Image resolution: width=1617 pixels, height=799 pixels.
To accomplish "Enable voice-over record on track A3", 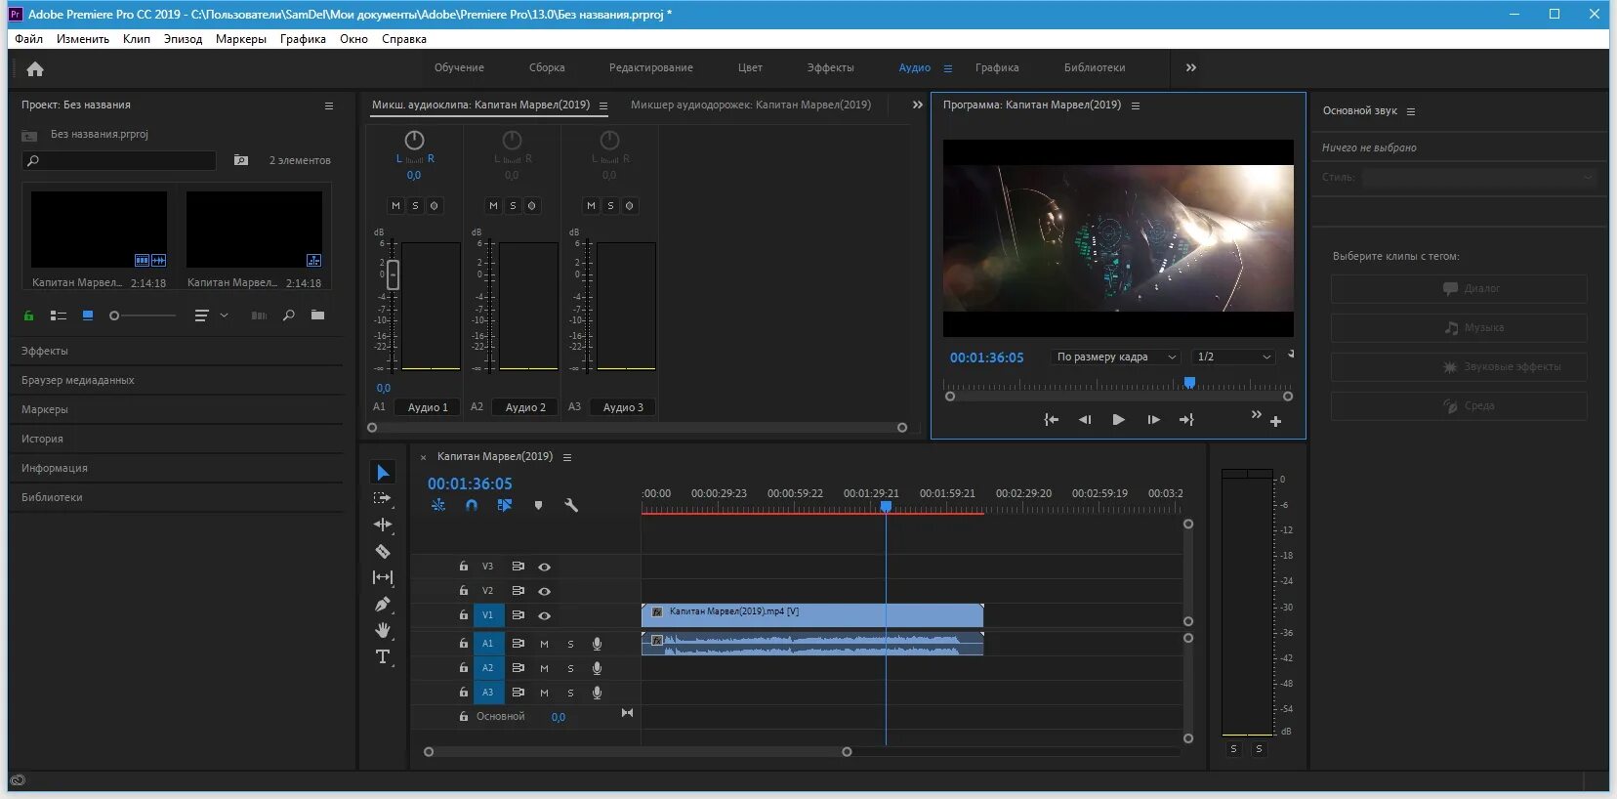I will click(x=597, y=693).
